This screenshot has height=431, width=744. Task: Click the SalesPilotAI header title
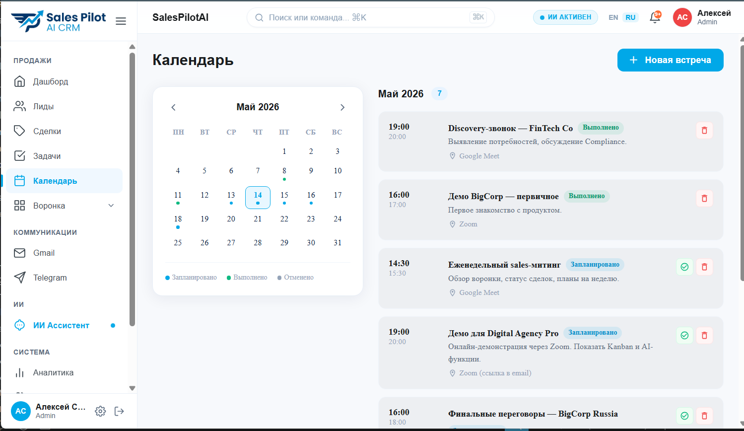[180, 17]
